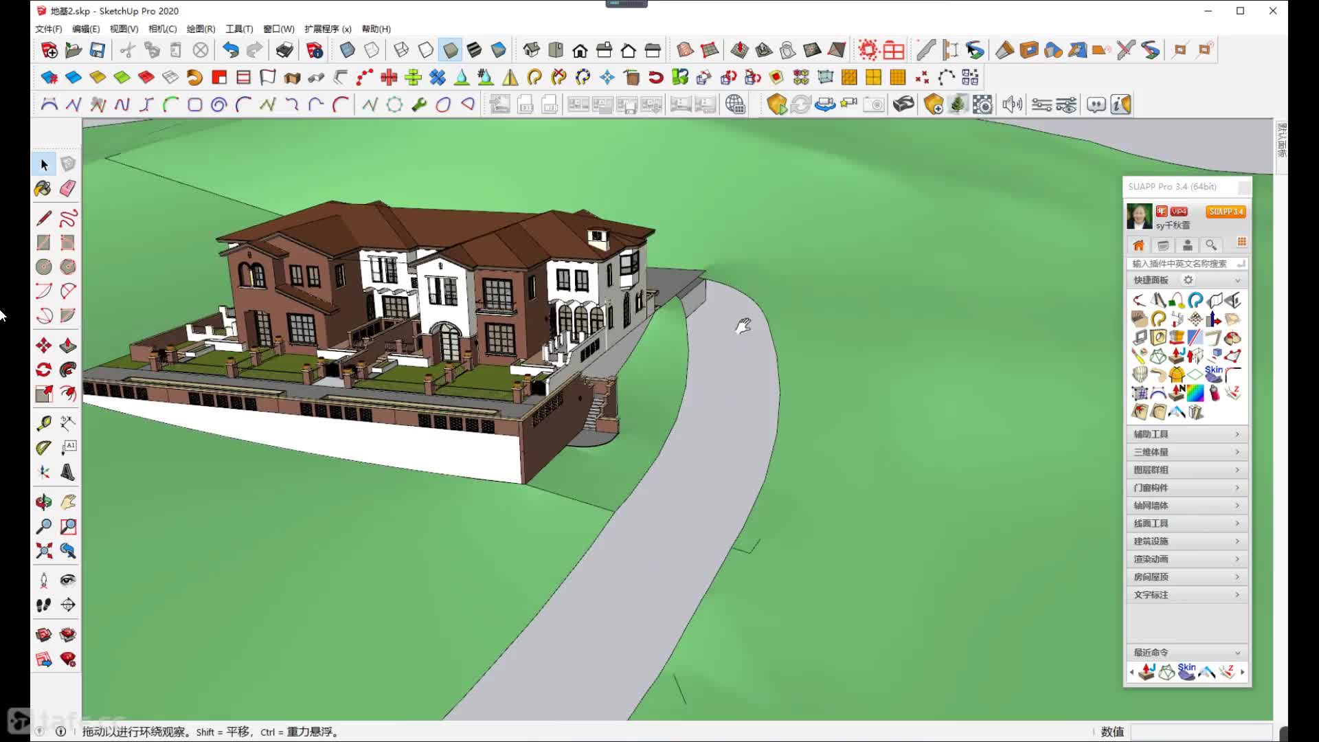
Task: Activate the Orbit tool
Action: 43,502
